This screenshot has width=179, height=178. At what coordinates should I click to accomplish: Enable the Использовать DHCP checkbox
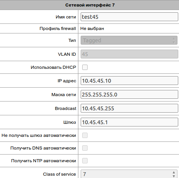pos(85,67)
